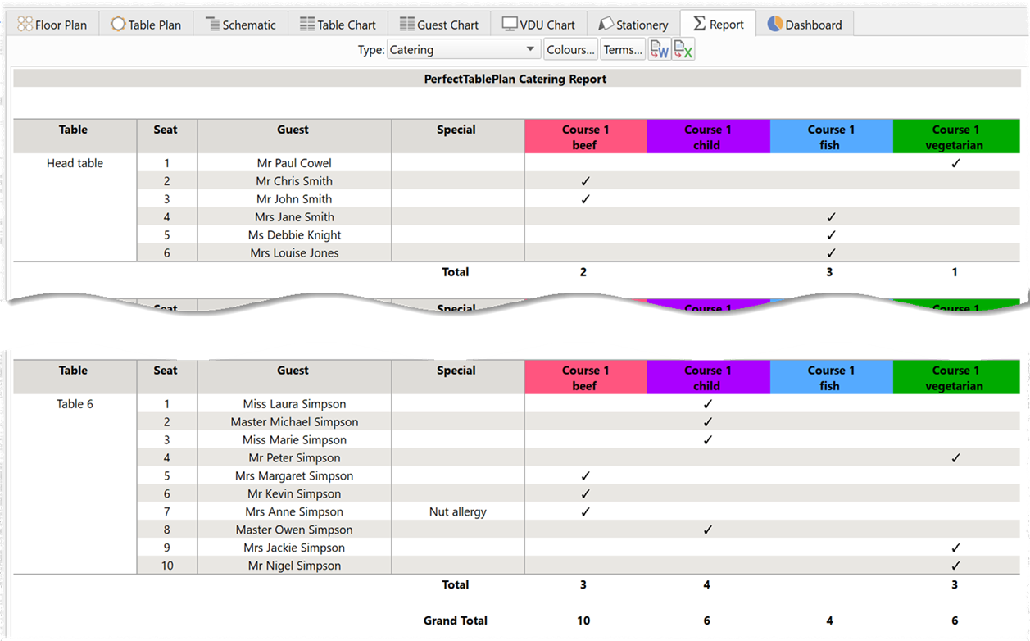Click the quill icon on Stationery tab
This screenshot has width=1030, height=641.
click(x=606, y=25)
